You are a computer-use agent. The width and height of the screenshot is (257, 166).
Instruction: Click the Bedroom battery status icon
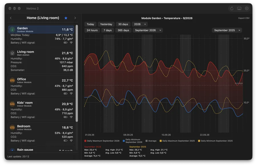coord(66,140)
